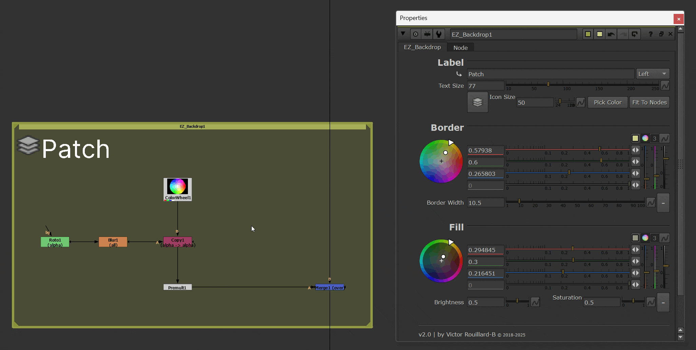Screen dimensions: 696x350
Task: Select the EZ_Backdrop tab
Action: (422, 47)
